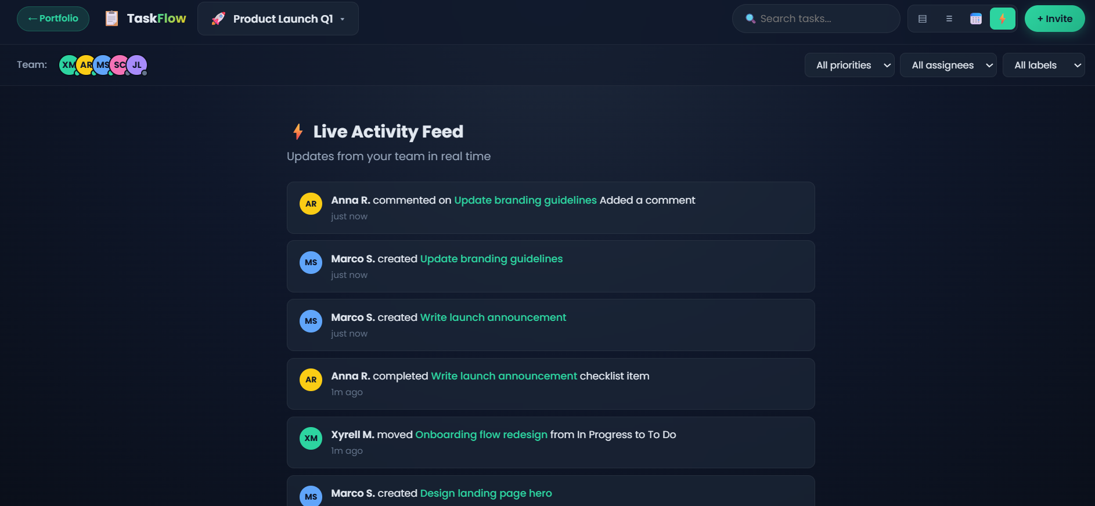Open Update branding guidelines created by Marco
1095x506 pixels.
click(491, 259)
